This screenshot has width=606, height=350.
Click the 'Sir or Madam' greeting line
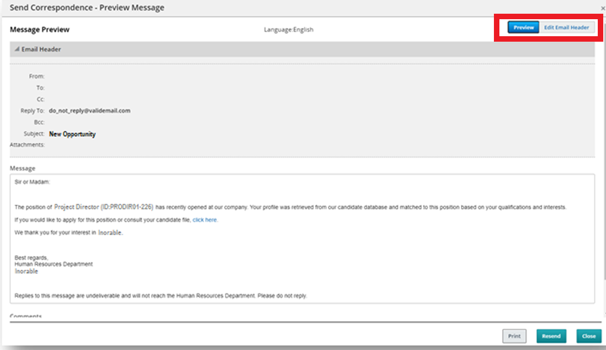pyautogui.click(x=32, y=182)
